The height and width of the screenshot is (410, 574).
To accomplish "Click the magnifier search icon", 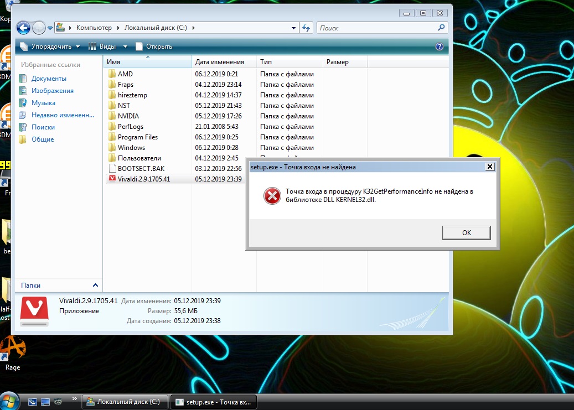I will (x=442, y=28).
